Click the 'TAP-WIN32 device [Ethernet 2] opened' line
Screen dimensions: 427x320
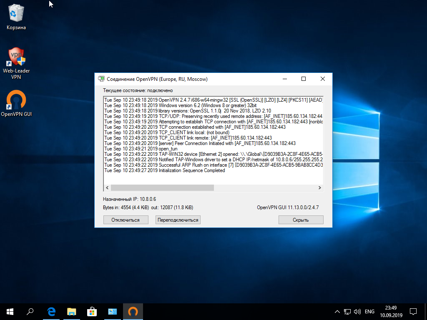(213, 154)
